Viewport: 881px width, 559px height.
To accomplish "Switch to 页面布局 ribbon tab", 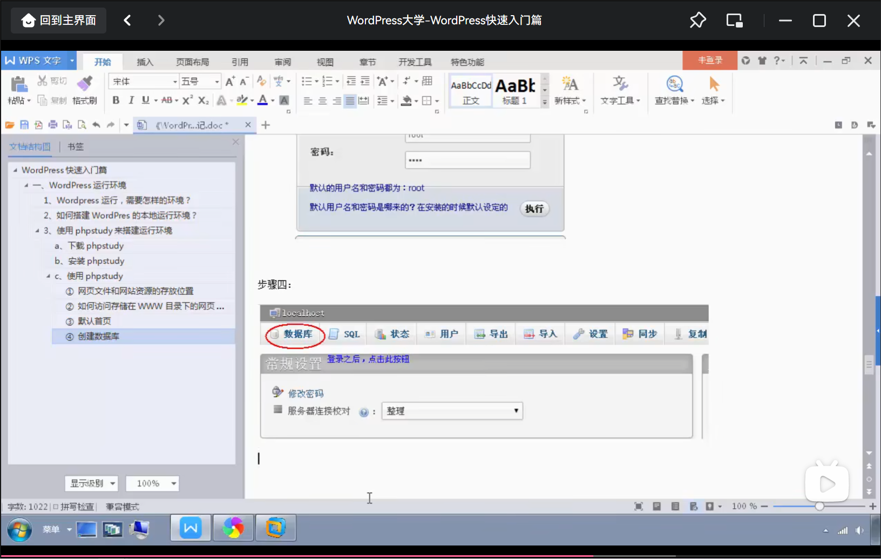I will 192,62.
